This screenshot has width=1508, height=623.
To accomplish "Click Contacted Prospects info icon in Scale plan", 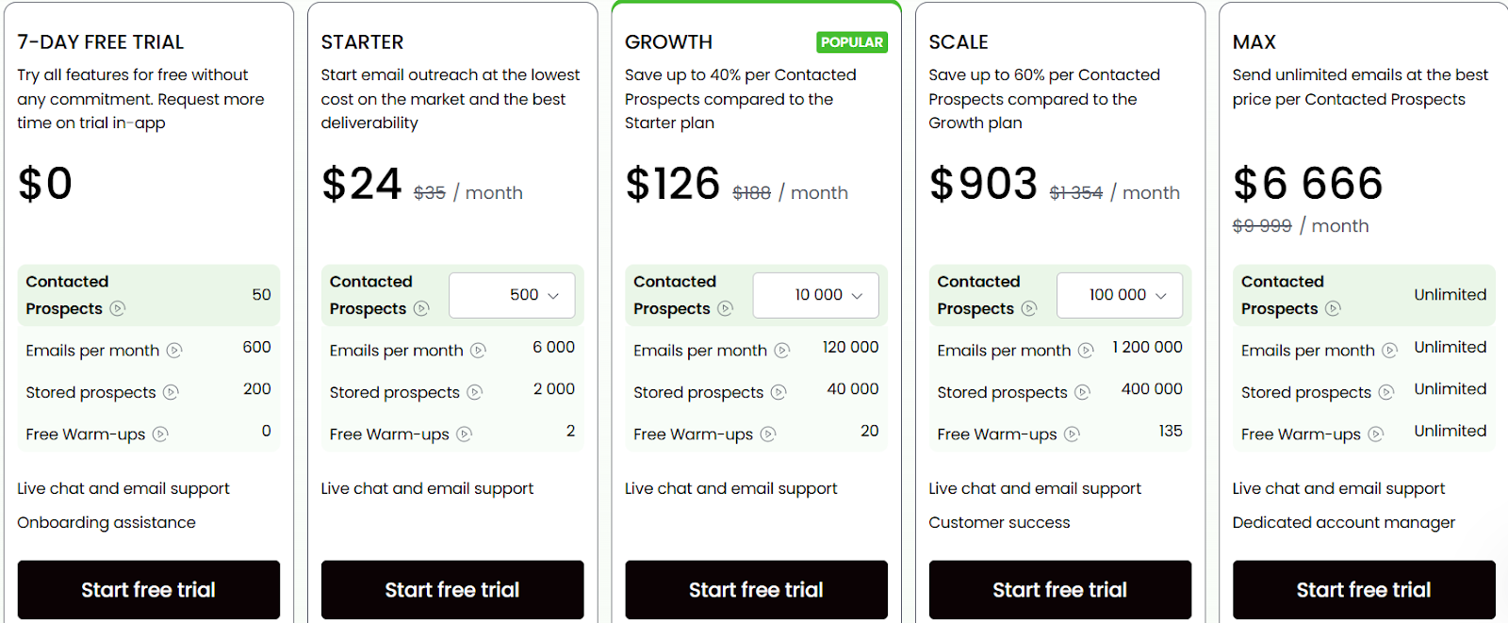I will coord(1030,308).
